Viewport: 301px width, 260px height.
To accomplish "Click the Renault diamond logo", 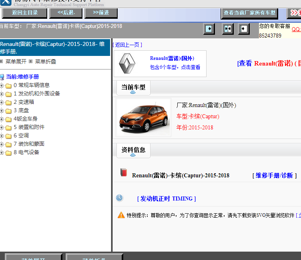I will pos(127,64).
